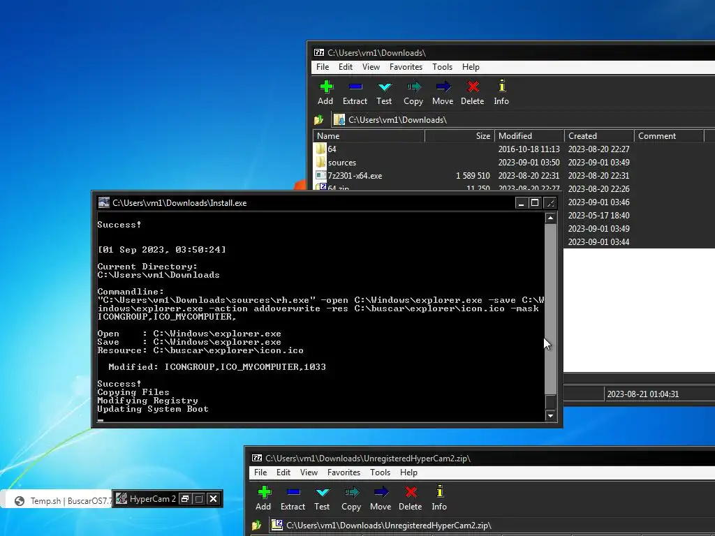The width and height of the screenshot is (715, 536).
Task: Click Extract icon in UnregisteredHyperCam2.zip window
Action: (293, 492)
